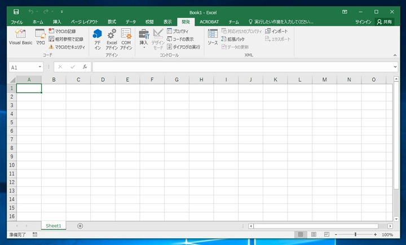Click the formula bar input area

point(243,67)
